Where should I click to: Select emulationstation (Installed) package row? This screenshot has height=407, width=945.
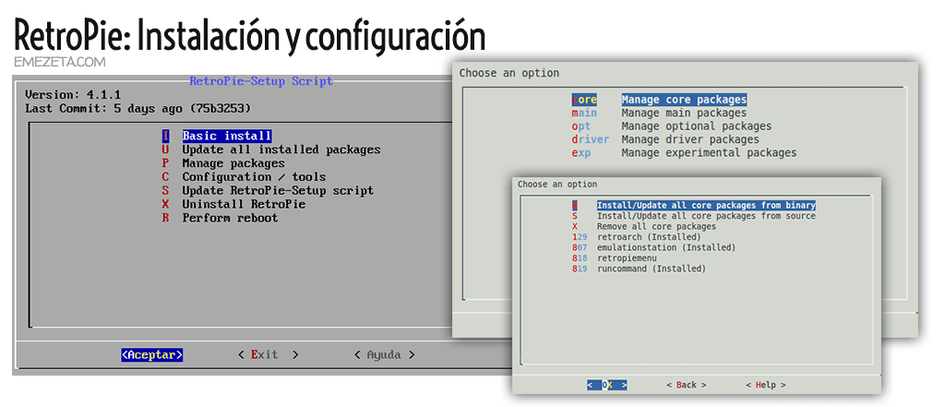click(x=654, y=248)
